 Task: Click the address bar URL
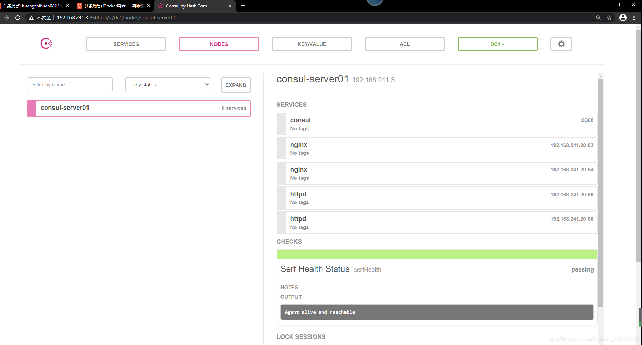116,18
